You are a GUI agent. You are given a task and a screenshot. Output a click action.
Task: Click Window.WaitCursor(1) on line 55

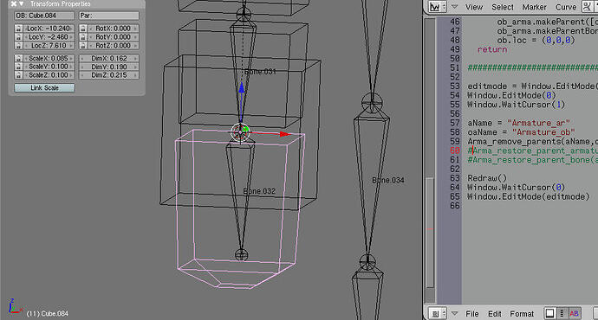coord(516,105)
